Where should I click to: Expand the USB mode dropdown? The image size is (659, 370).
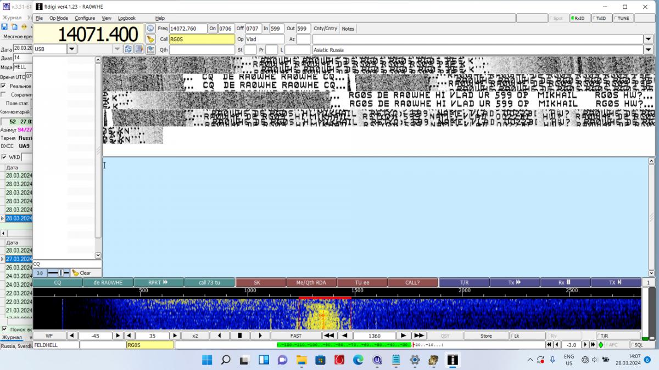[72, 49]
